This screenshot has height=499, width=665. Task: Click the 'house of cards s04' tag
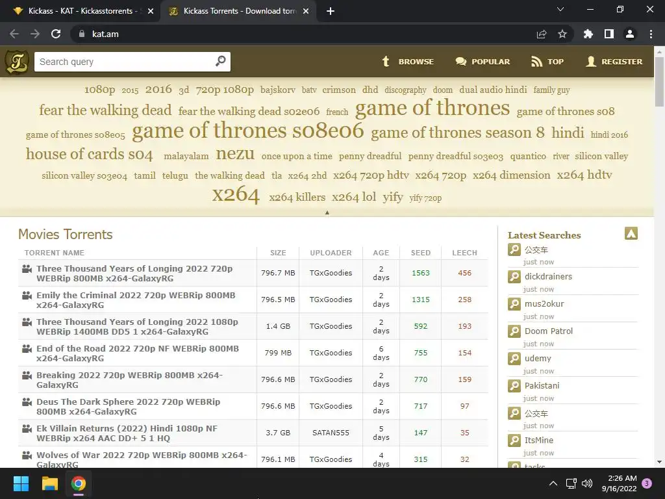click(x=89, y=154)
